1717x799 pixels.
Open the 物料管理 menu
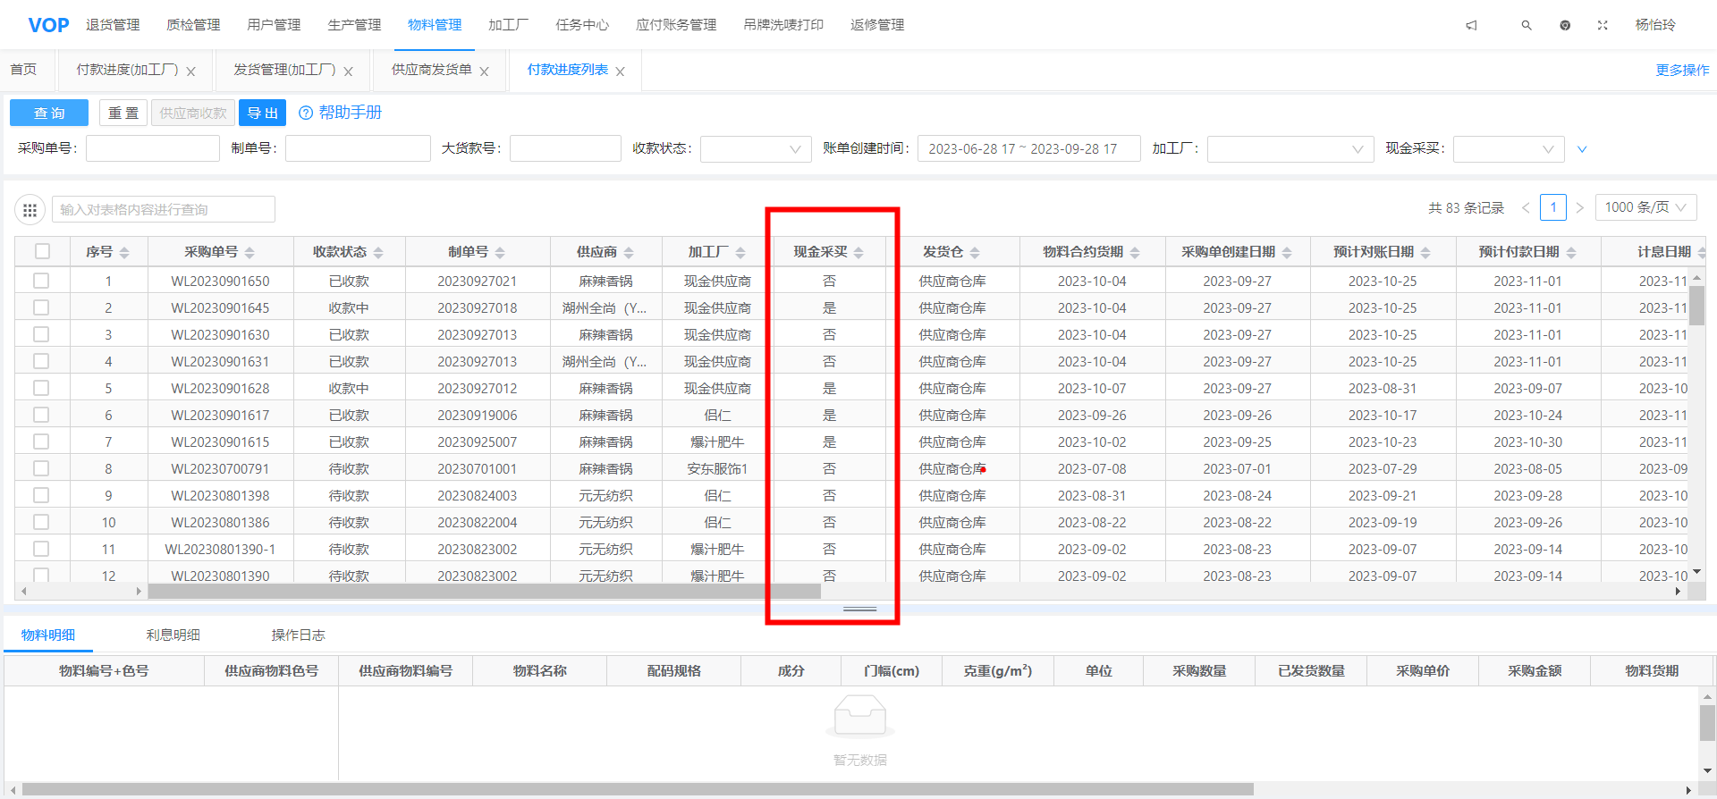coord(435,25)
